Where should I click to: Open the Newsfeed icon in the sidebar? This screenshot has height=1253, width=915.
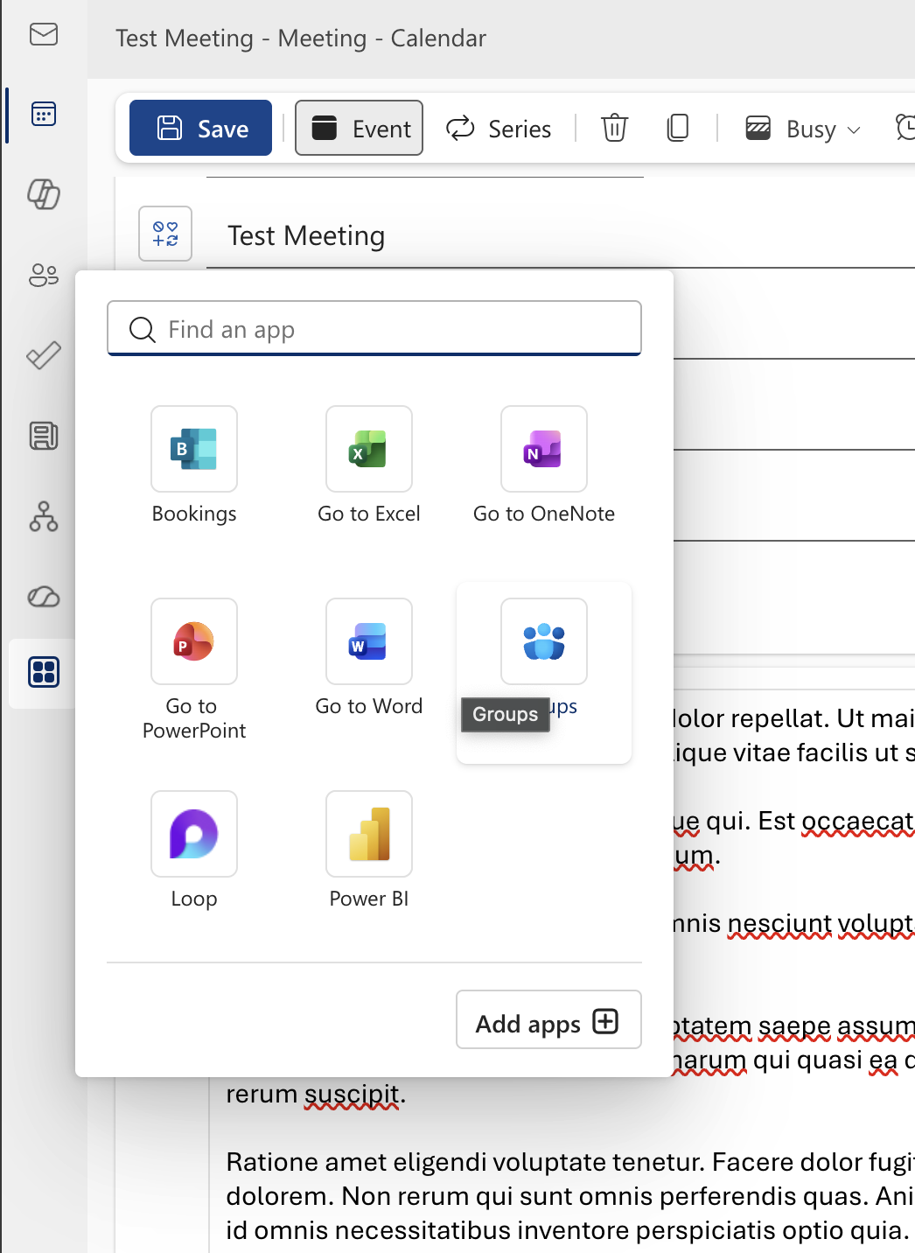click(x=44, y=435)
